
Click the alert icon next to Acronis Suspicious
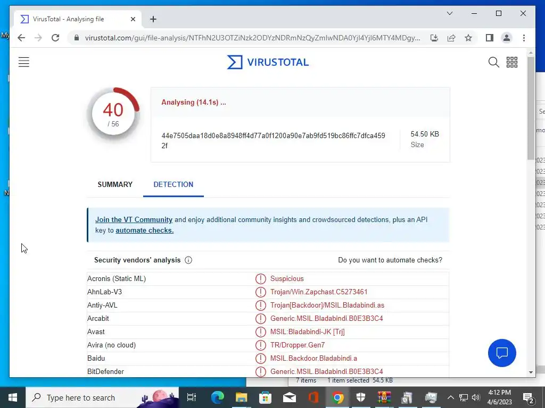(x=260, y=278)
